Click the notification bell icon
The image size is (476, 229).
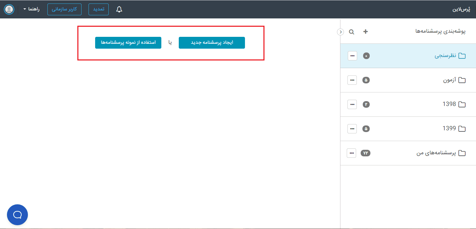click(x=119, y=9)
